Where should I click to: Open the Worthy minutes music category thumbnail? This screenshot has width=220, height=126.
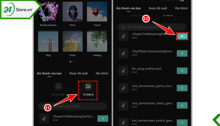coord(48,12)
